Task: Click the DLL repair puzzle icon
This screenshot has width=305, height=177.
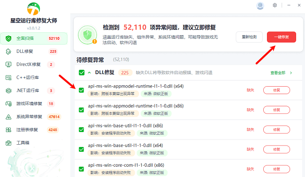Action: [8, 52]
